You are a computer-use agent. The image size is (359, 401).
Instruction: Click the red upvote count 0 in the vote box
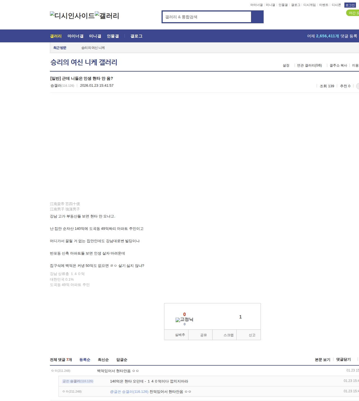(184, 314)
